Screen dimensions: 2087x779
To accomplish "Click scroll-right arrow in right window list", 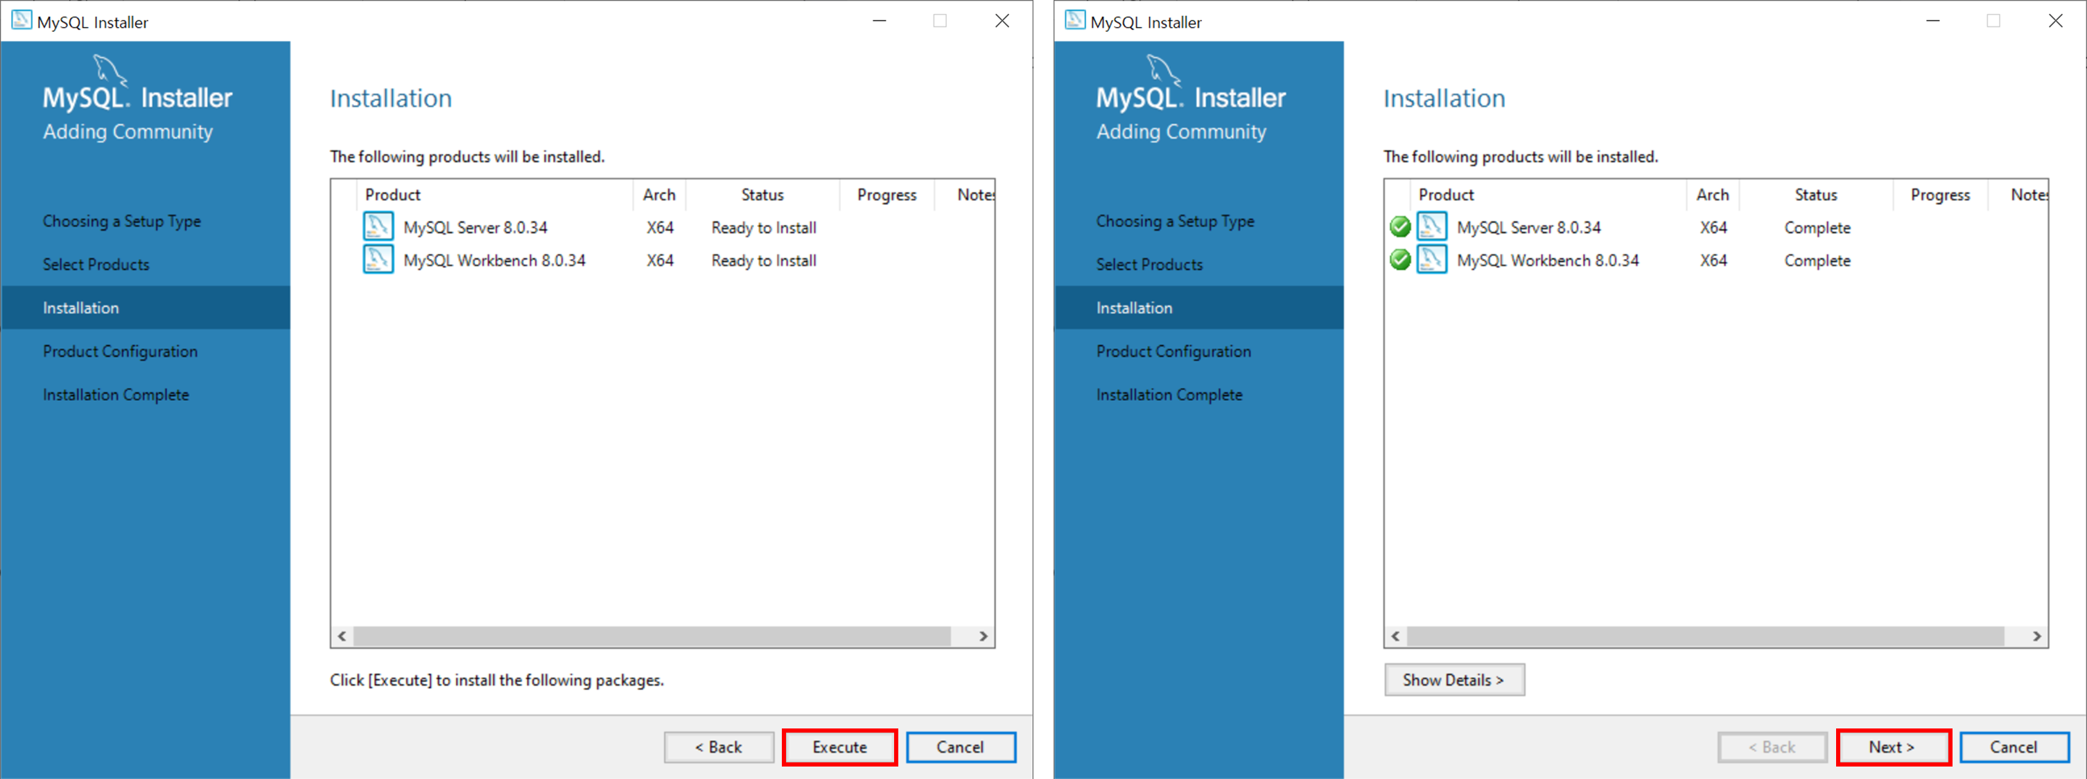I will click(2037, 636).
